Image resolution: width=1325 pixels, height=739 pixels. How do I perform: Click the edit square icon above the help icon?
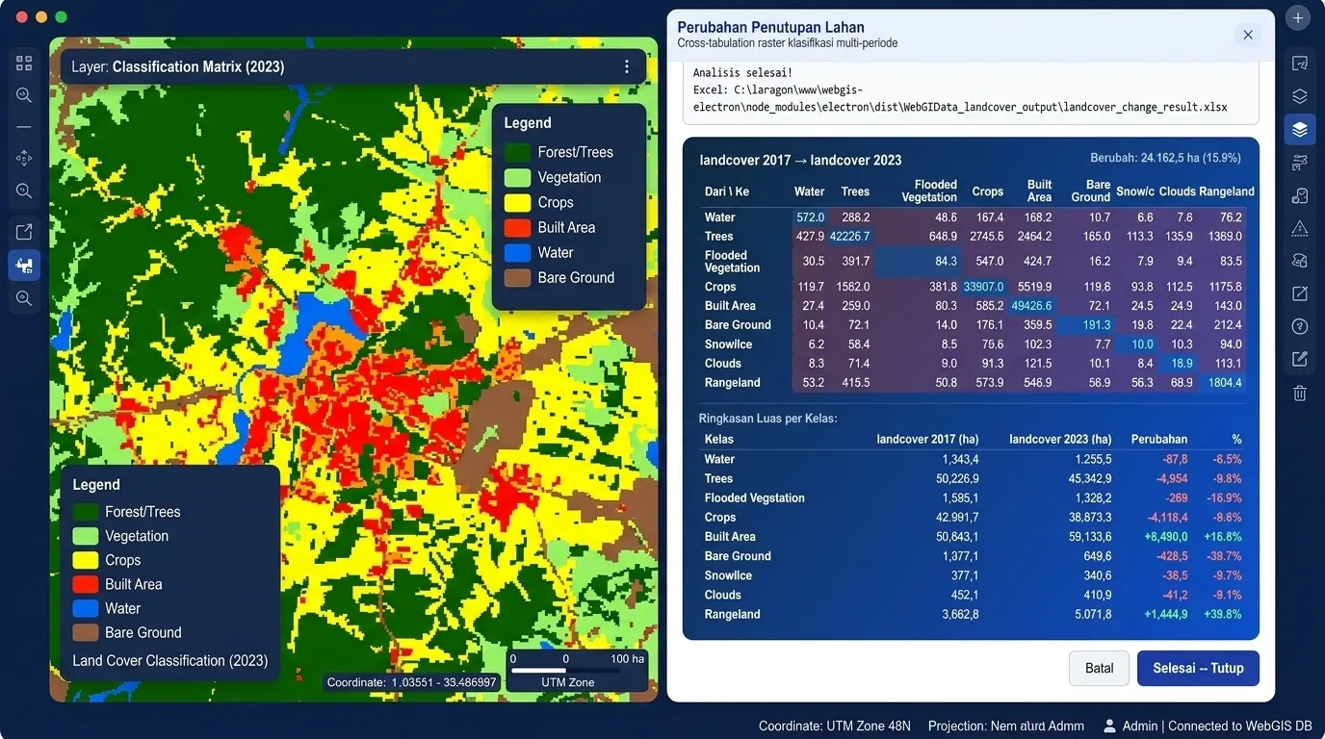pyautogui.click(x=1300, y=293)
